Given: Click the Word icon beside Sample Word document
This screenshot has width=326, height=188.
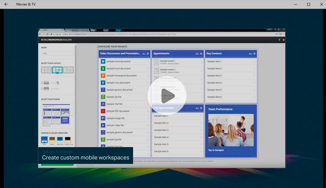Looking at the screenshot, I should [x=103, y=62].
